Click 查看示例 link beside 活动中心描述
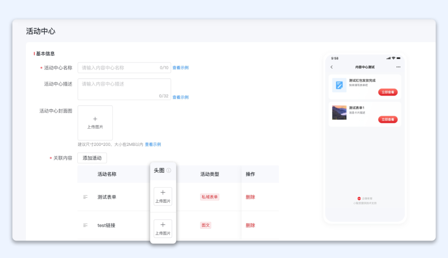This screenshot has height=258, width=448. click(x=180, y=97)
